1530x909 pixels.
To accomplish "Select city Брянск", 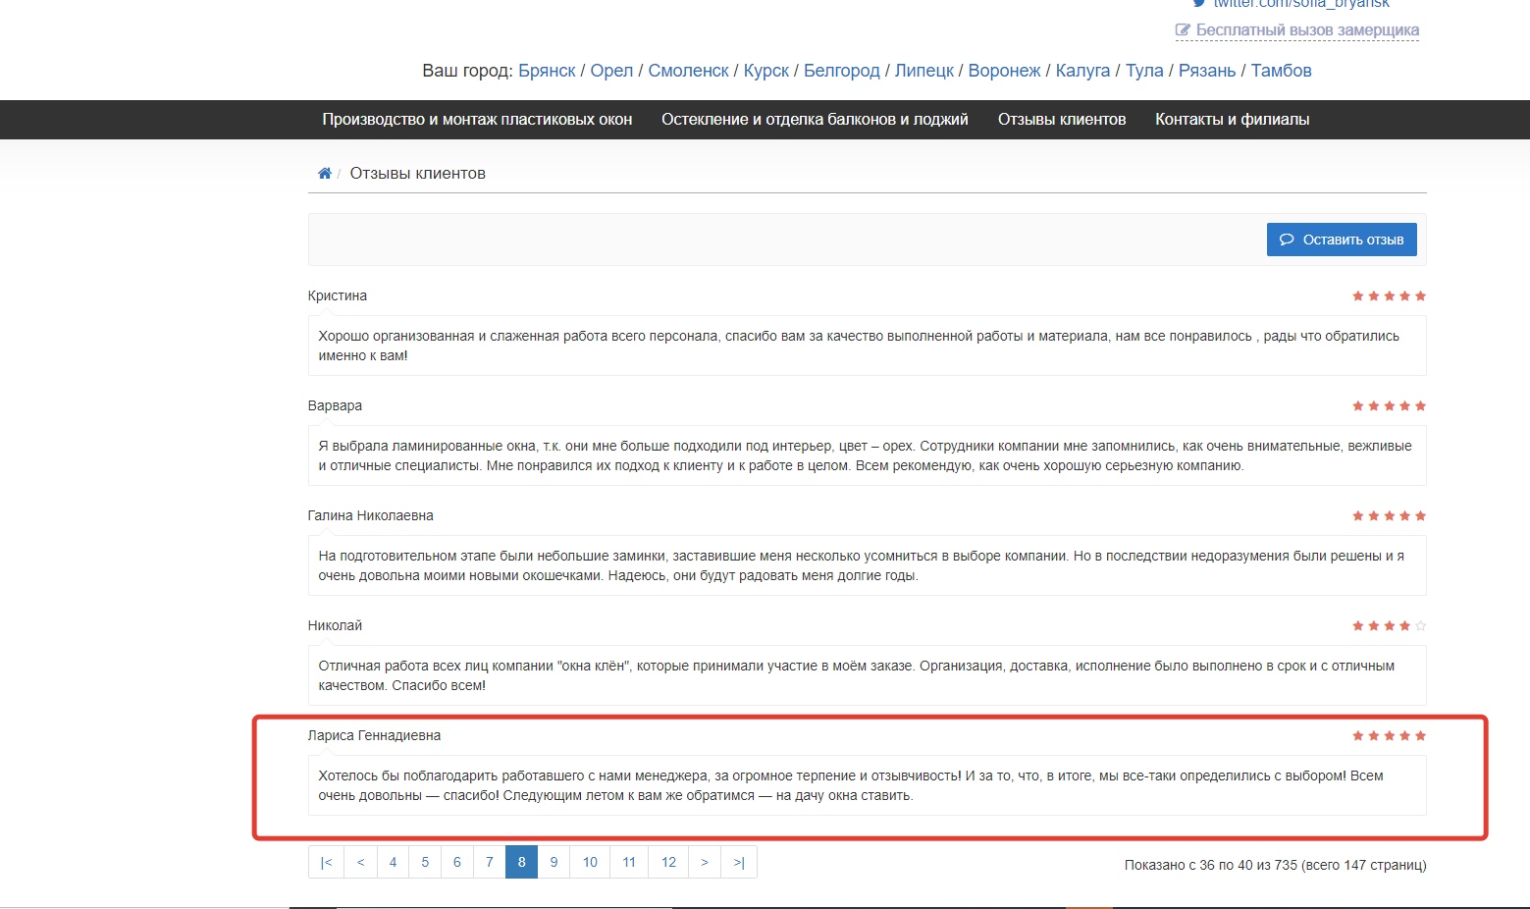I will (x=547, y=71).
